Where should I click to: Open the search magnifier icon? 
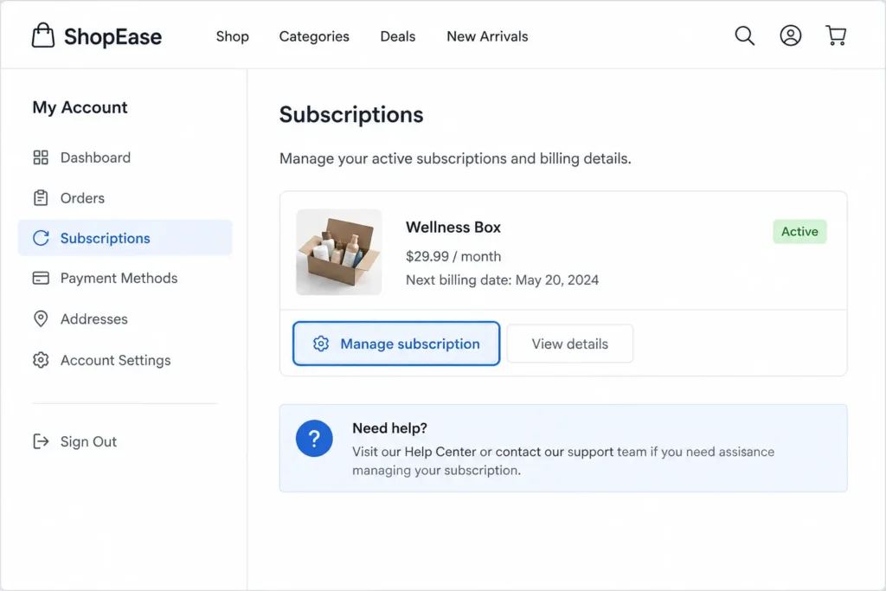click(x=744, y=35)
